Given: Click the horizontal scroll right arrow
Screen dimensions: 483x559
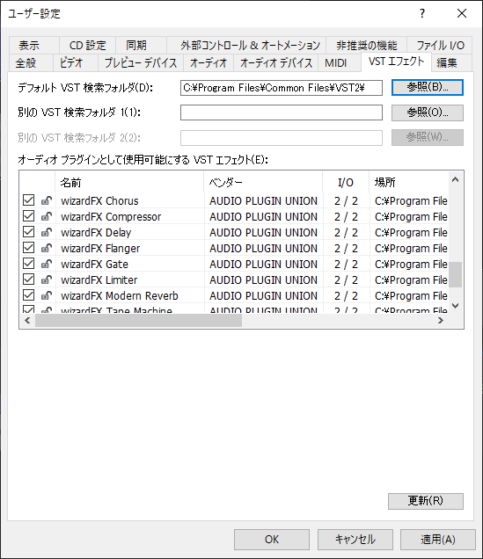Looking at the screenshot, I should tap(441, 321).
